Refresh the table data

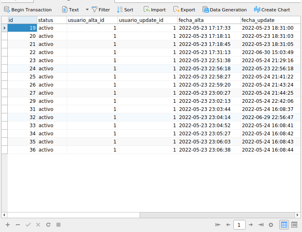[48, 225]
